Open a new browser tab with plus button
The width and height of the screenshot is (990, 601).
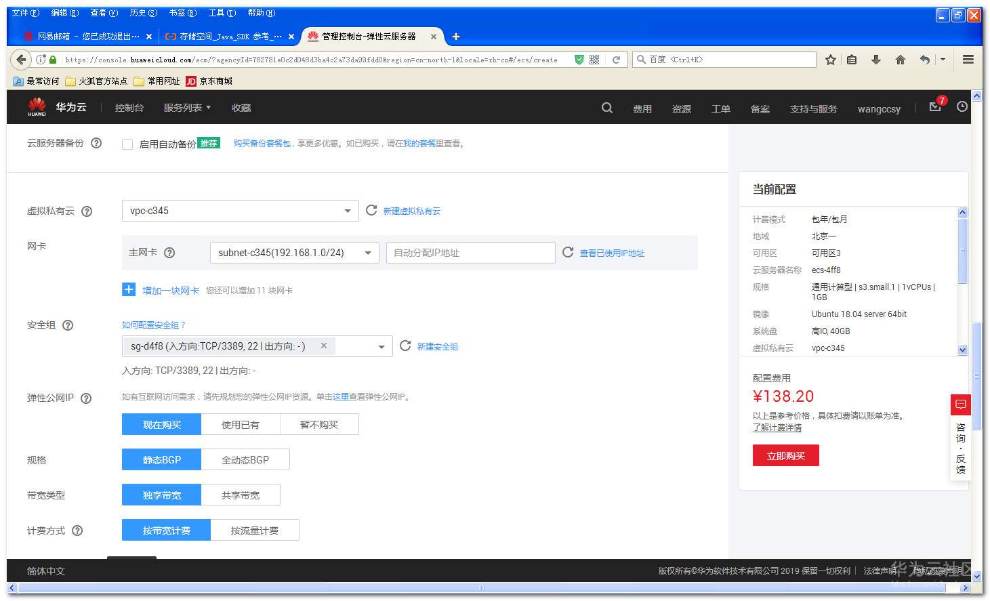point(456,37)
